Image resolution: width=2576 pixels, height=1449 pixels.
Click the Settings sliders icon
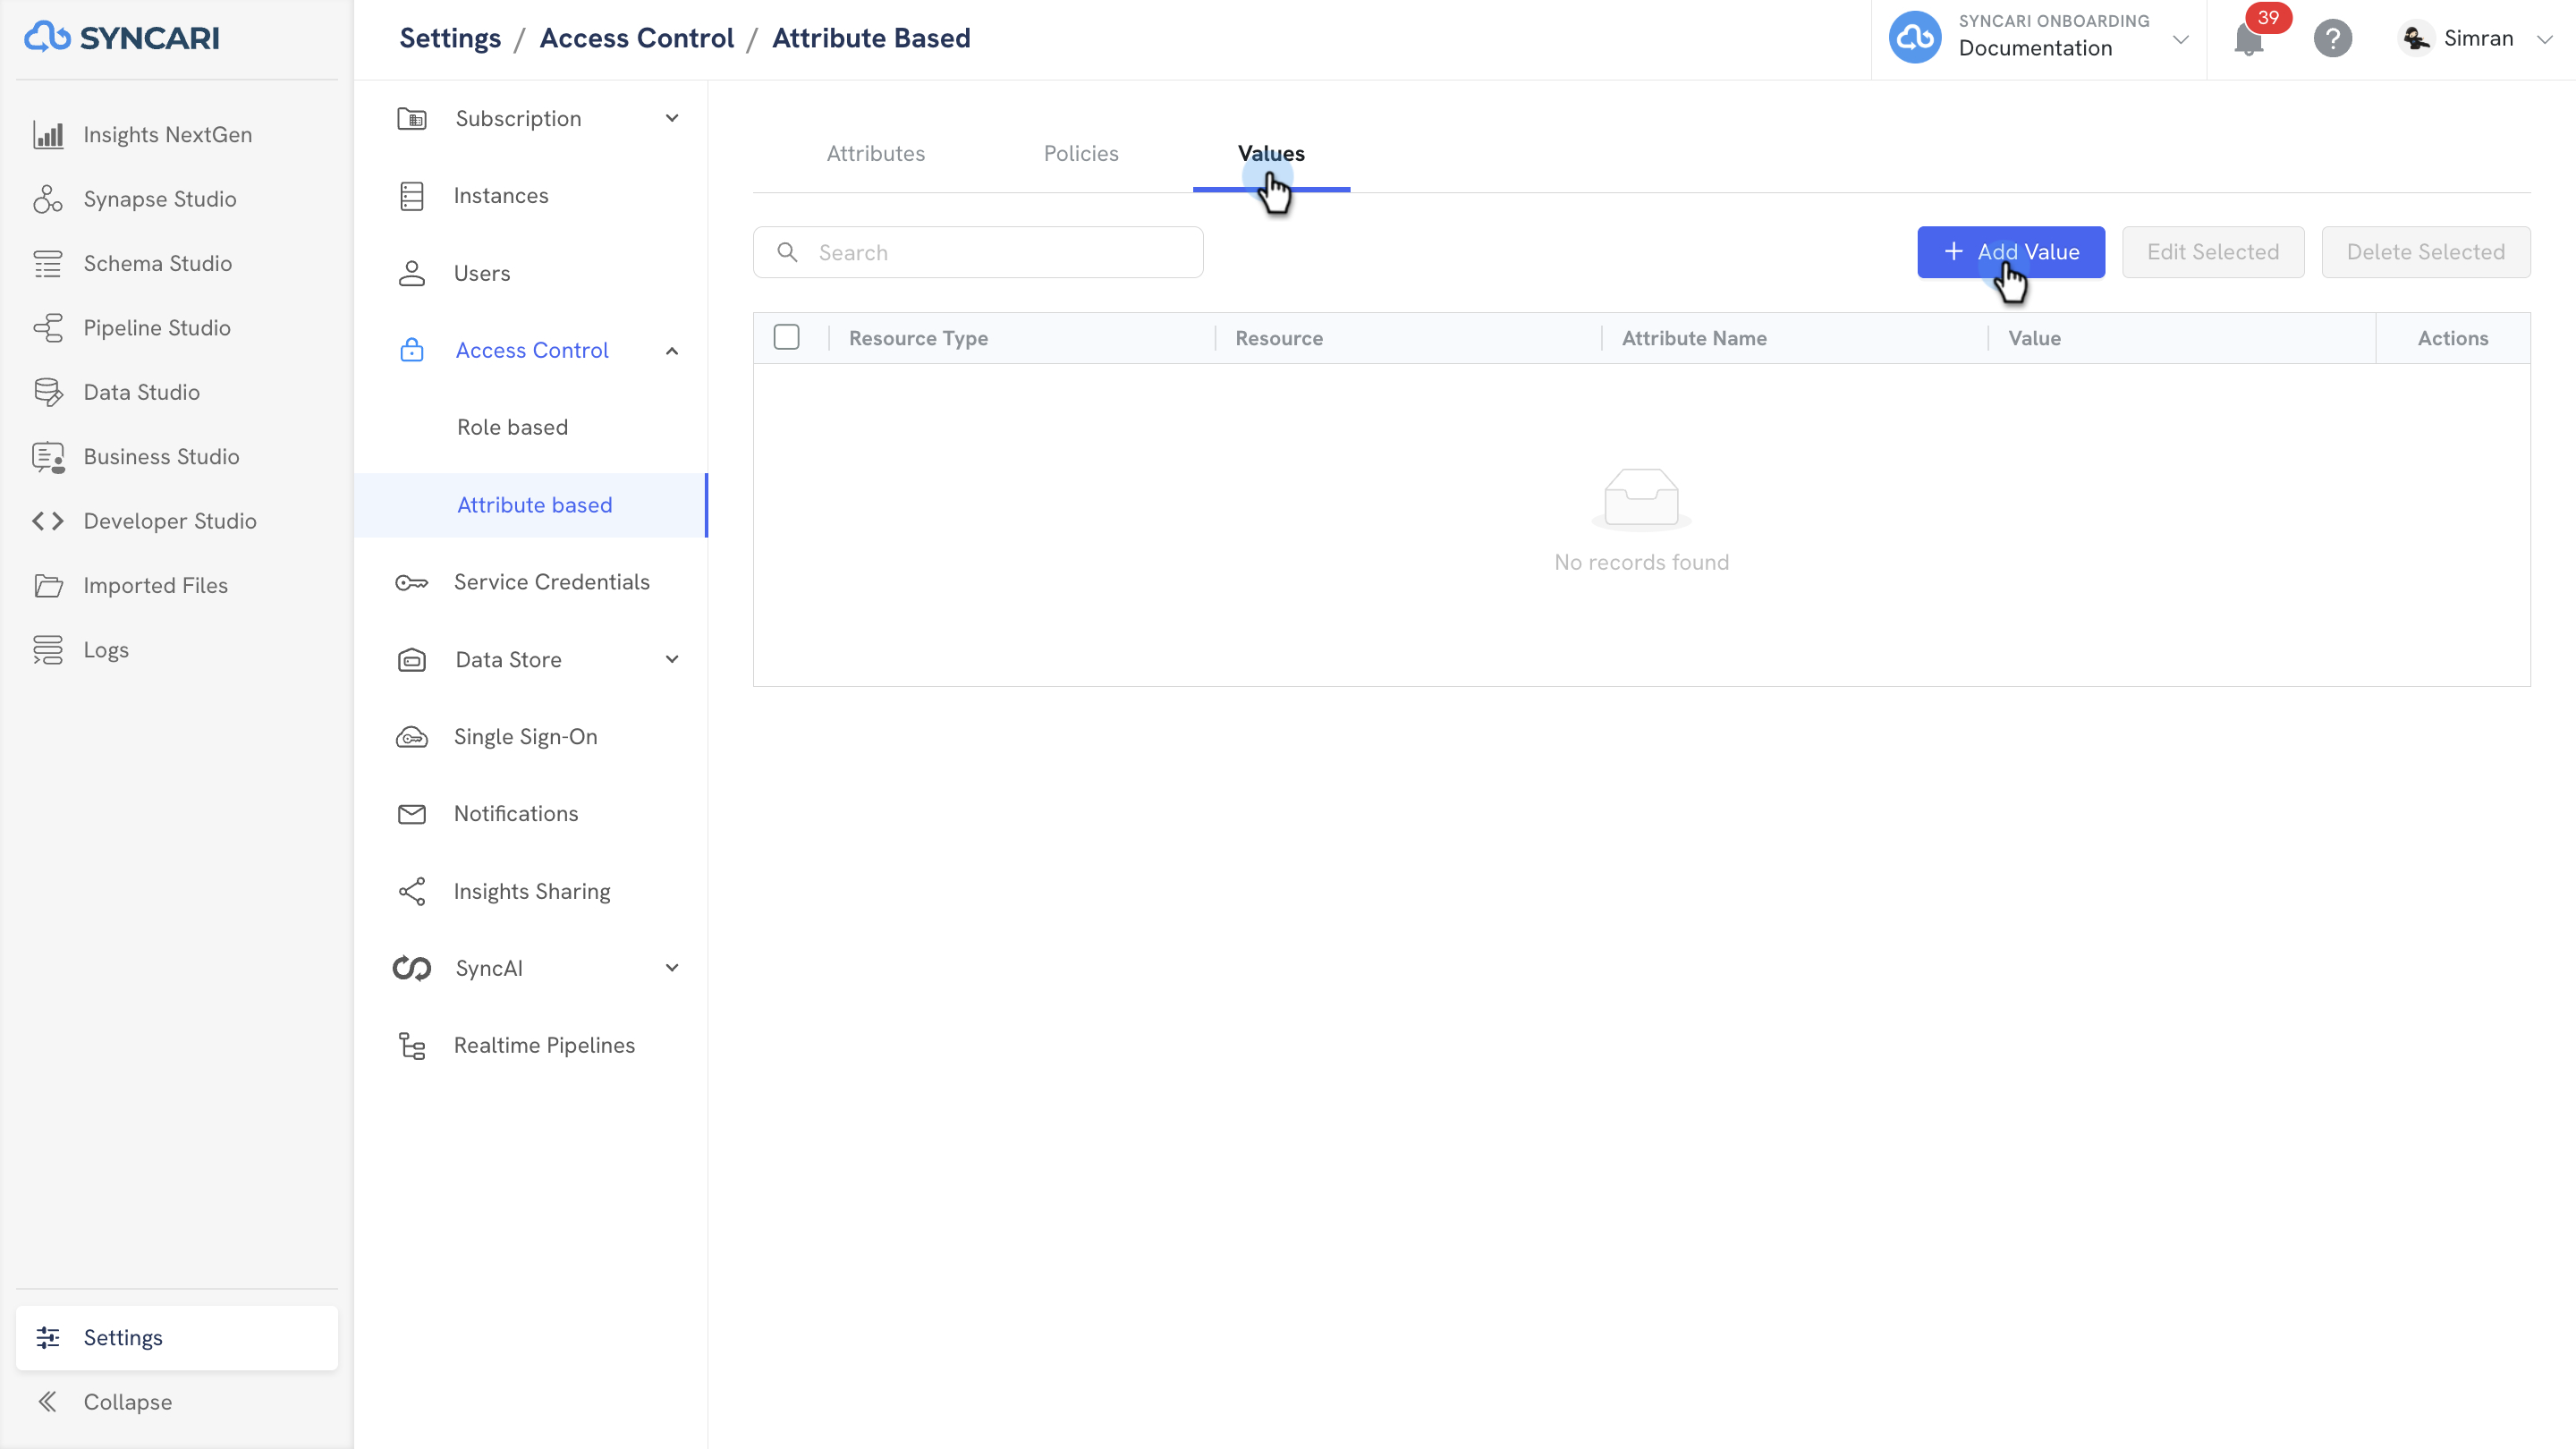click(48, 1338)
